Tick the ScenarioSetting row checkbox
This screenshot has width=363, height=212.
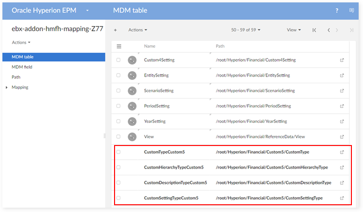(118, 91)
